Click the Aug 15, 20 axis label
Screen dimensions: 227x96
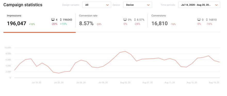[x=192, y=83]
